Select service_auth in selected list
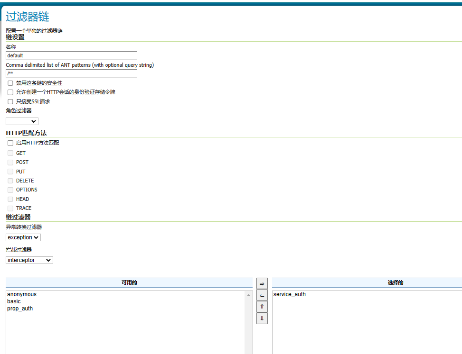This screenshot has height=354, width=462. (290, 294)
